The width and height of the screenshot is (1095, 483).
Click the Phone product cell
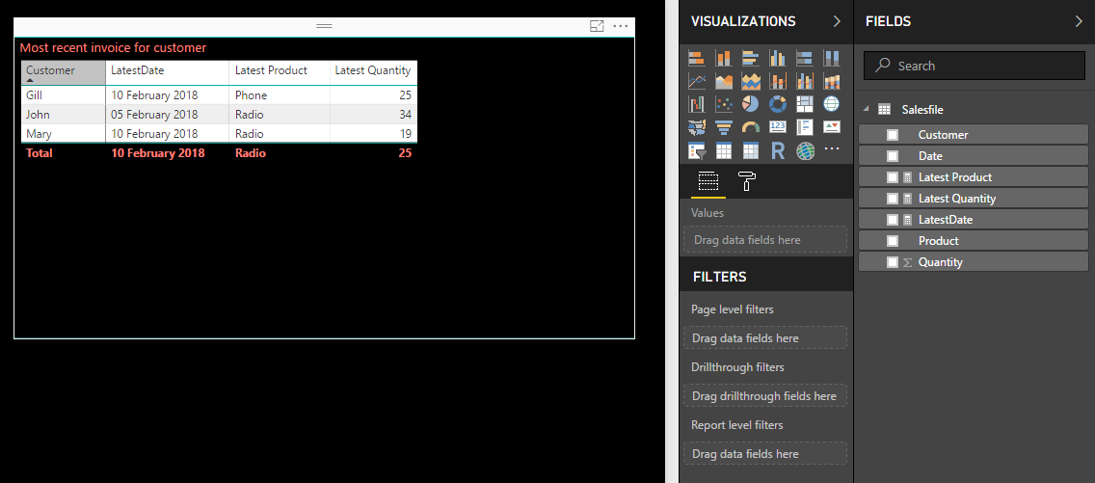click(280, 94)
